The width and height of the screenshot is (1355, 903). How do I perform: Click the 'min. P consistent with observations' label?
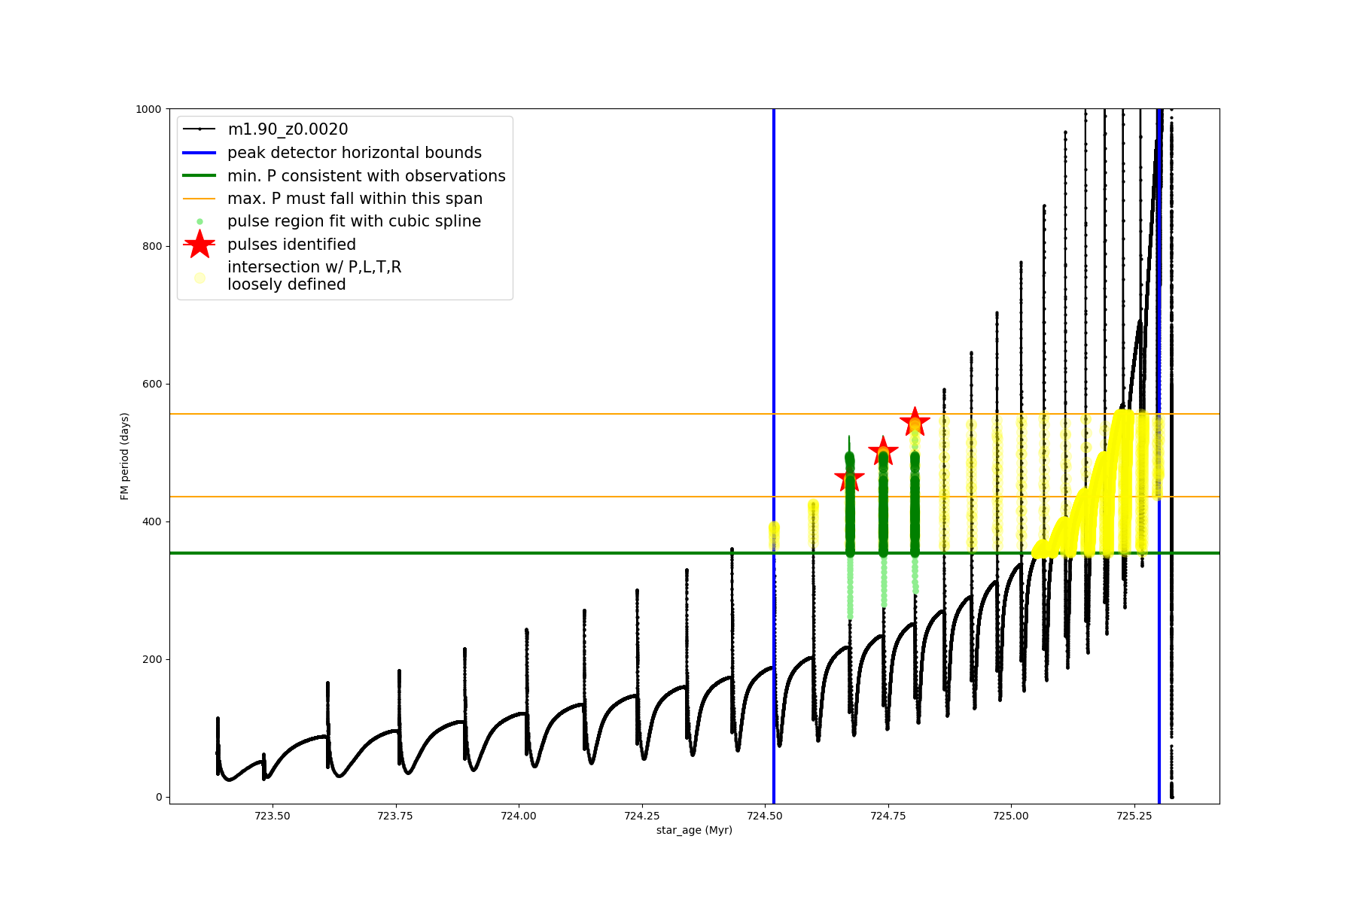tap(366, 176)
